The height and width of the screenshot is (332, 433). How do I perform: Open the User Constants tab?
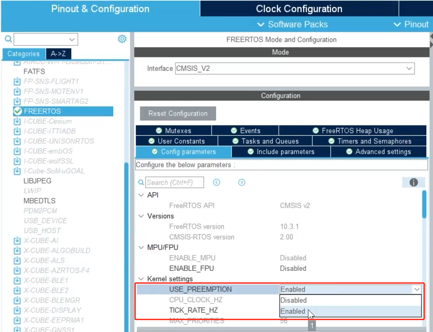coord(177,141)
